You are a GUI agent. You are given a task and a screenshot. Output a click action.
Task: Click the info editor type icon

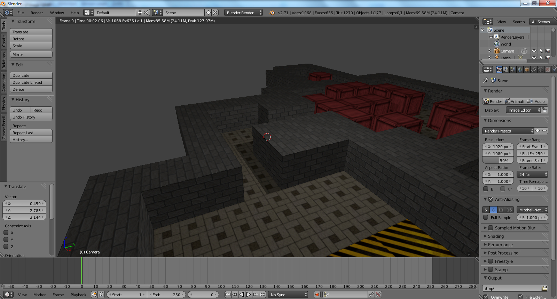point(8,13)
